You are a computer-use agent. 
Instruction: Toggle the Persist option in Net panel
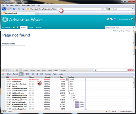[15, 74]
